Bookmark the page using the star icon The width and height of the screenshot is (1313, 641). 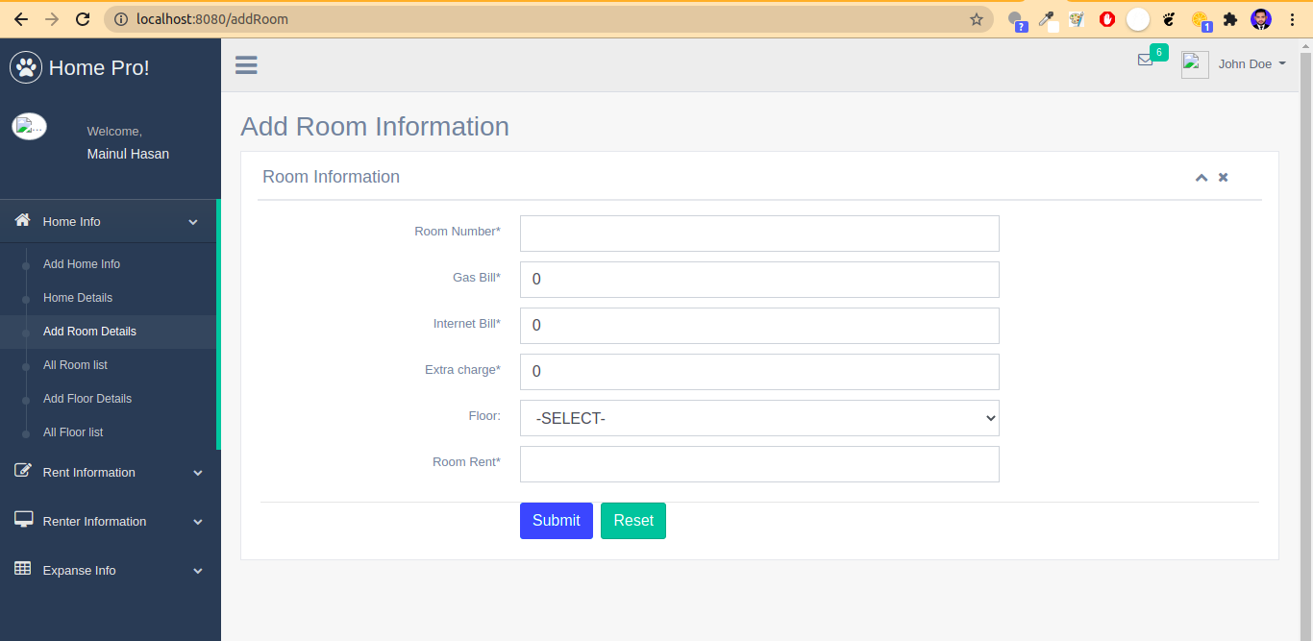pyautogui.click(x=976, y=18)
